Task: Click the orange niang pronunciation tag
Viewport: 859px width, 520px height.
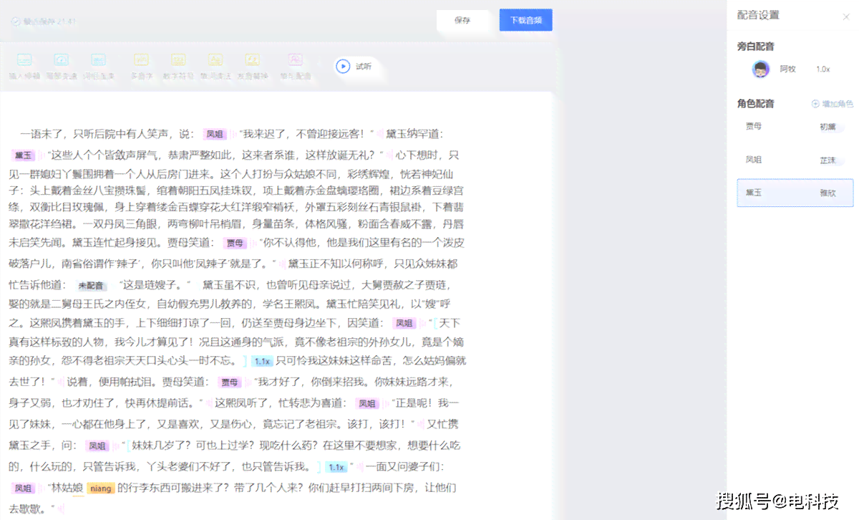Action: click(101, 488)
